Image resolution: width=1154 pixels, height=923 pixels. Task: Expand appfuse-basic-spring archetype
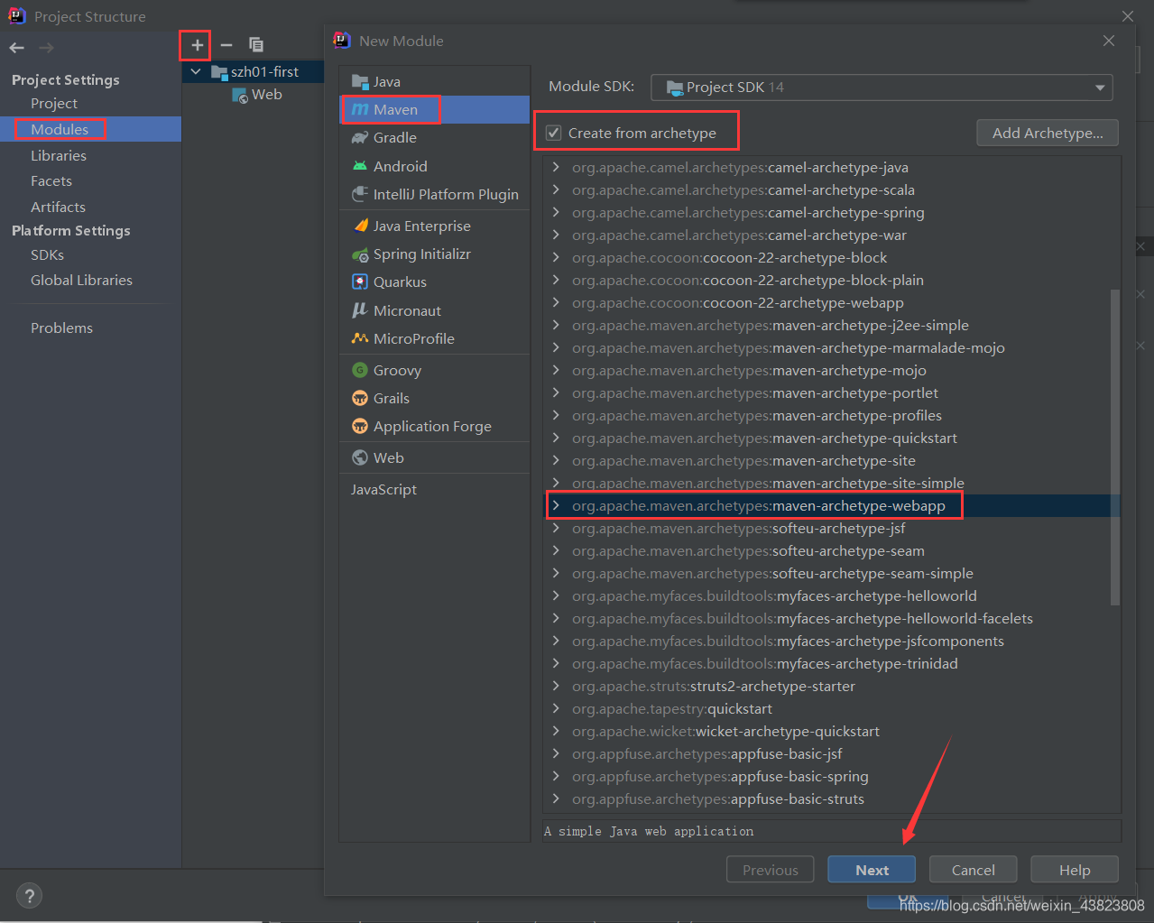tap(556, 776)
